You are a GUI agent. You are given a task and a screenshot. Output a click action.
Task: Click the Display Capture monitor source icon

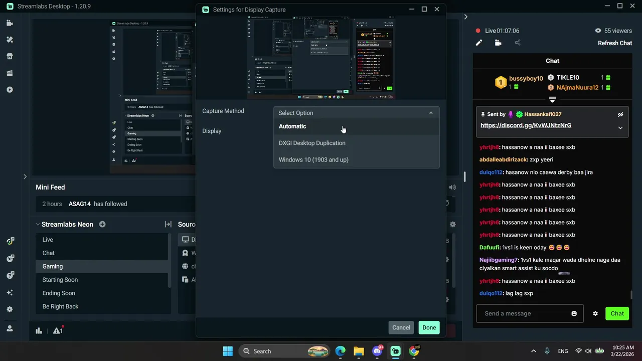click(186, 240)
